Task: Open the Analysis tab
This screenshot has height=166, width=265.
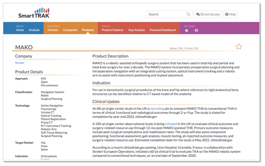Action: pos(34,30)
